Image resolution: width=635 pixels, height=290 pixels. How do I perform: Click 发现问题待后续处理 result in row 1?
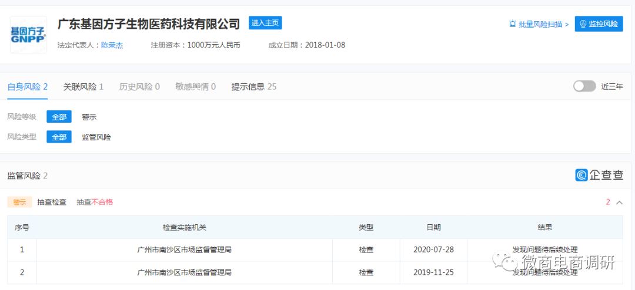point(544,249)
